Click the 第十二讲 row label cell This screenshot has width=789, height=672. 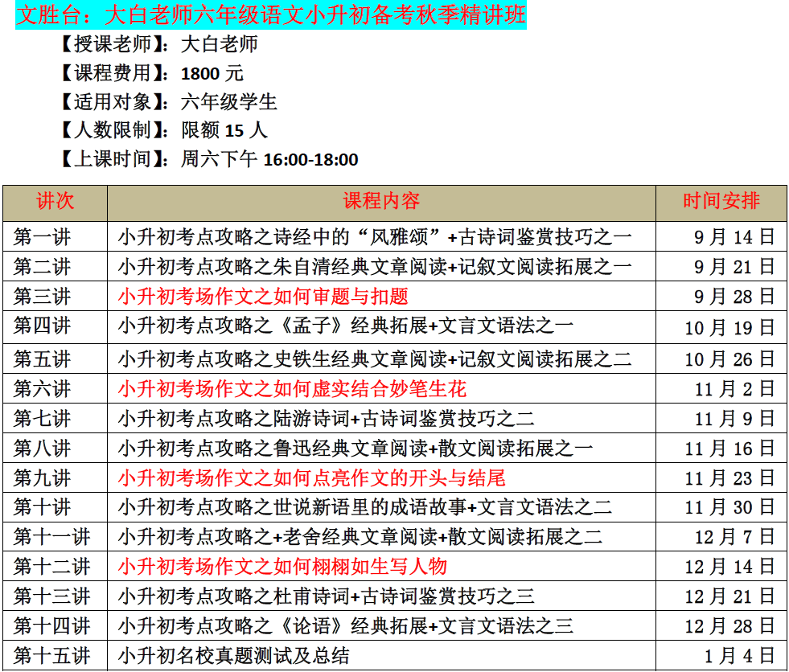pyautogui.click(x=55, y=567)
